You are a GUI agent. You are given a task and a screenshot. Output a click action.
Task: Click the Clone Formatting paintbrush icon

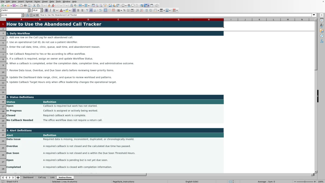coord(49,5)
